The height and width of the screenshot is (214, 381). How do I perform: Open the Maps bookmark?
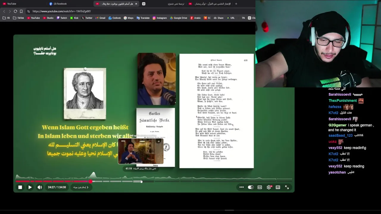129,18
